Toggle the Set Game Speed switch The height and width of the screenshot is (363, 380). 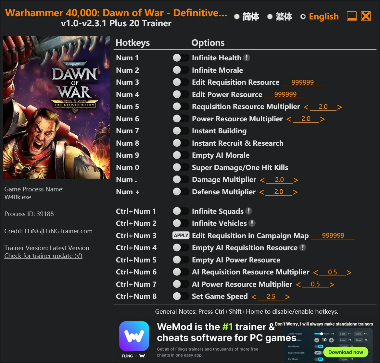pos(181,296)
